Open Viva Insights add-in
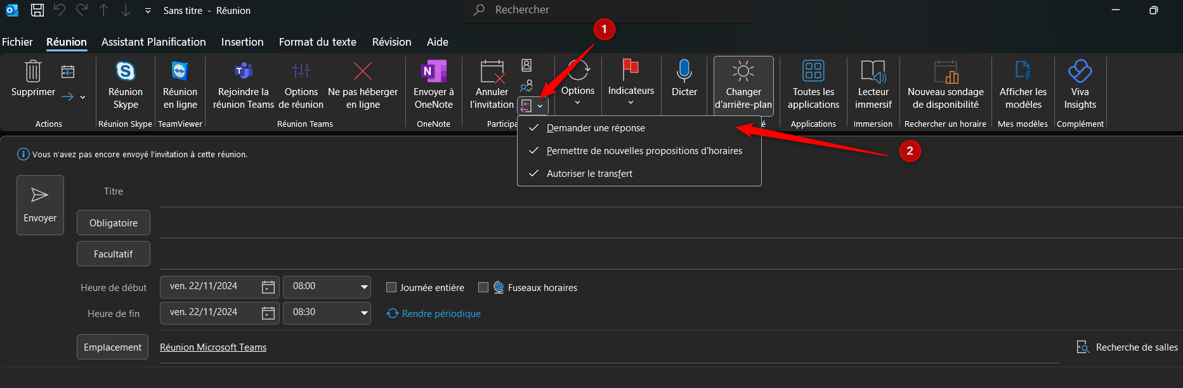 [x=1080, y=72]
